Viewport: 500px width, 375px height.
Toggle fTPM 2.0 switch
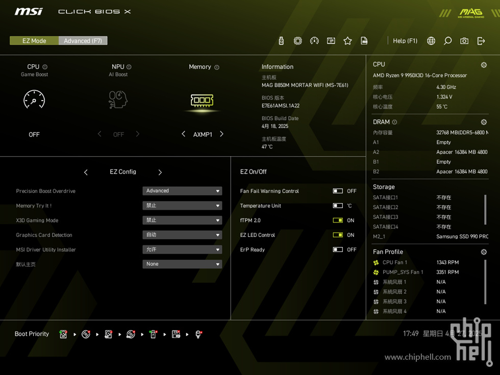click(338, 220)
